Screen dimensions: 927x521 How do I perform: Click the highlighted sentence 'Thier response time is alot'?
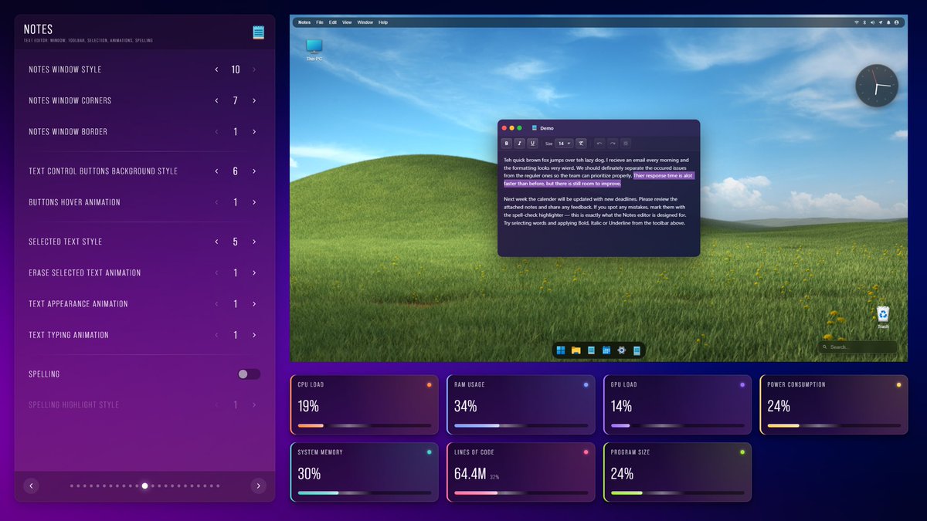pos(663,175)
